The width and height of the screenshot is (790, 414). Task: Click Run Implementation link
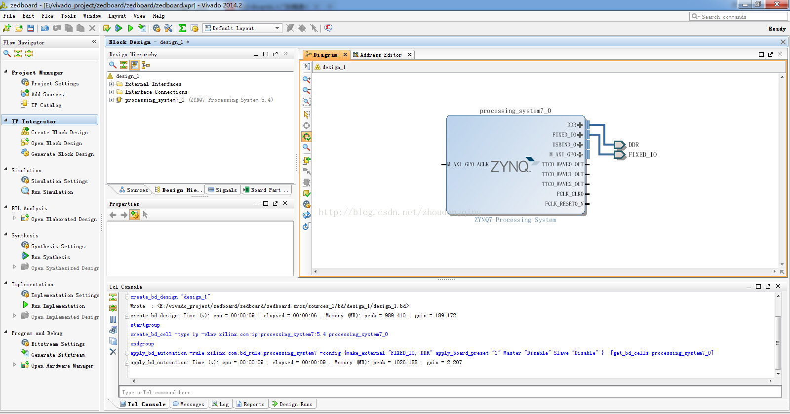coord(58,306)
